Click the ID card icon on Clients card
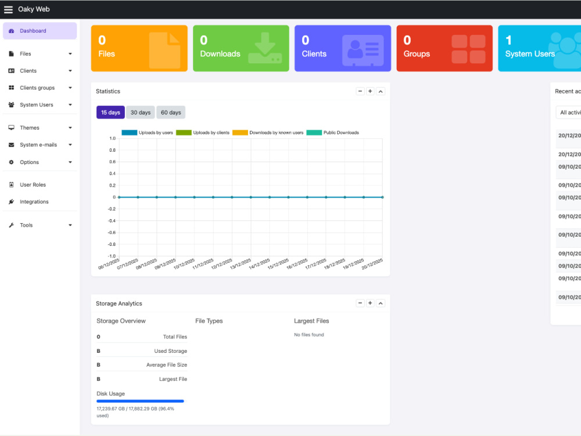581x436 pixels. tap(363, 51)
